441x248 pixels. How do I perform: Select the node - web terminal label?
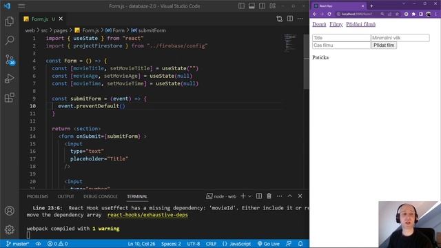click(221, 196)
